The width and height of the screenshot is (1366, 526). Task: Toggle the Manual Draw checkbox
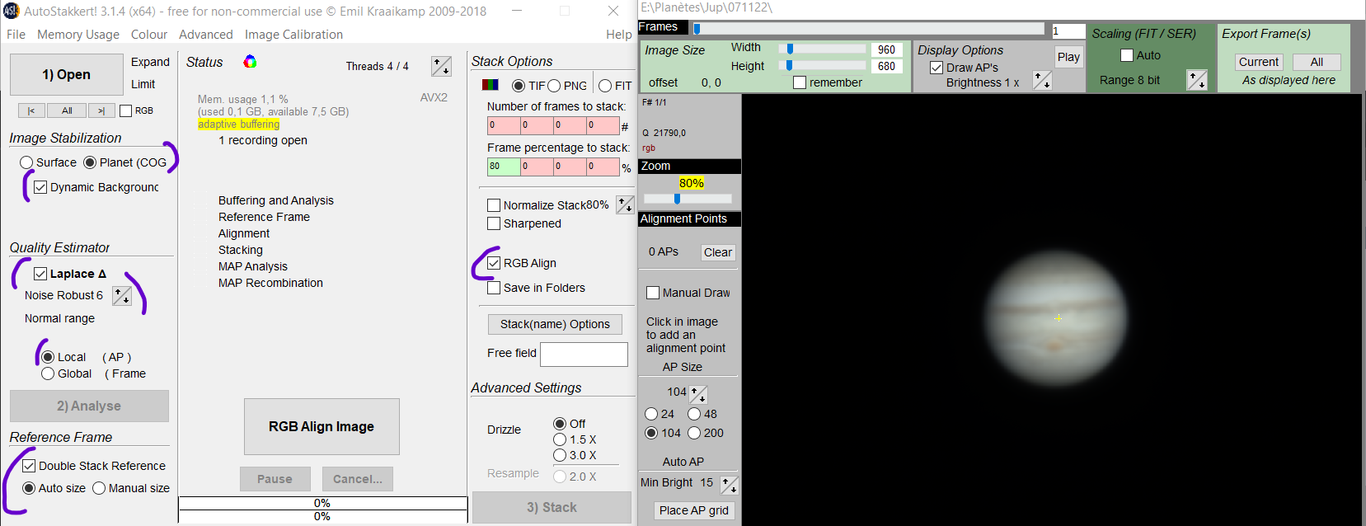click(653, 293)
